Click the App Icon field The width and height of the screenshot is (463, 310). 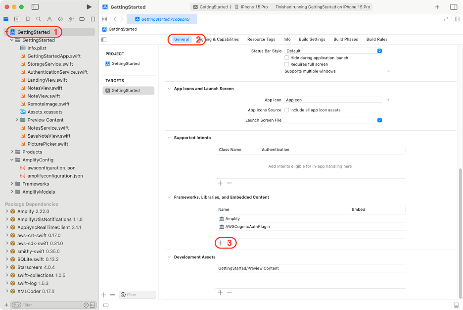333,100
